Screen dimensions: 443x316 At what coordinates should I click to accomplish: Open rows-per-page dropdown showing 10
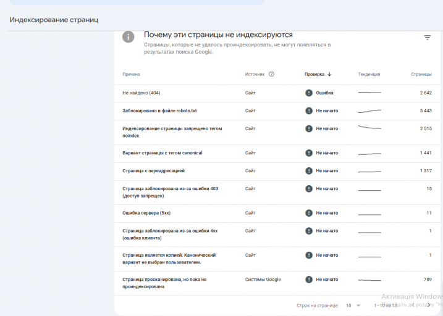(x=353, y=306)
